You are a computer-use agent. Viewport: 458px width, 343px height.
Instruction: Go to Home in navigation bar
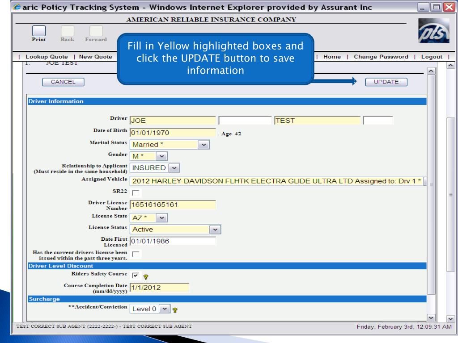(x=332, y=57)
